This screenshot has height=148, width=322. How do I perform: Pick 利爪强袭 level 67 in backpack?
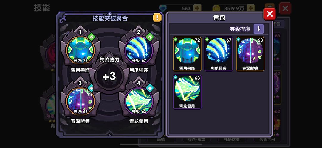click(219, 54)
